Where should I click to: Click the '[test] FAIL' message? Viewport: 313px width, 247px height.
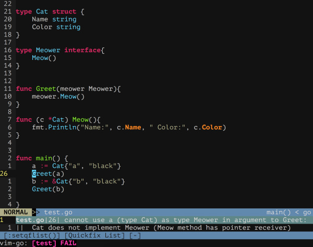(54, 243)
